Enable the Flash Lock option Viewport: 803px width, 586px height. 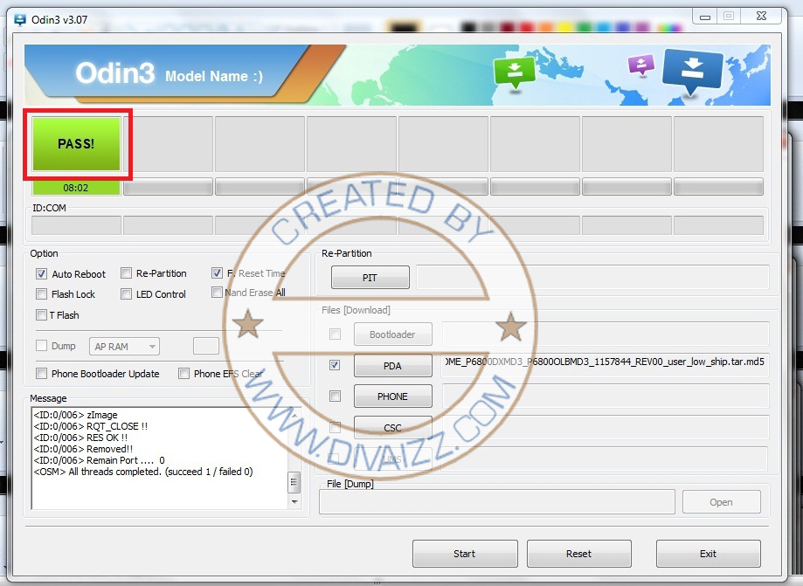[x=41, y=293]
